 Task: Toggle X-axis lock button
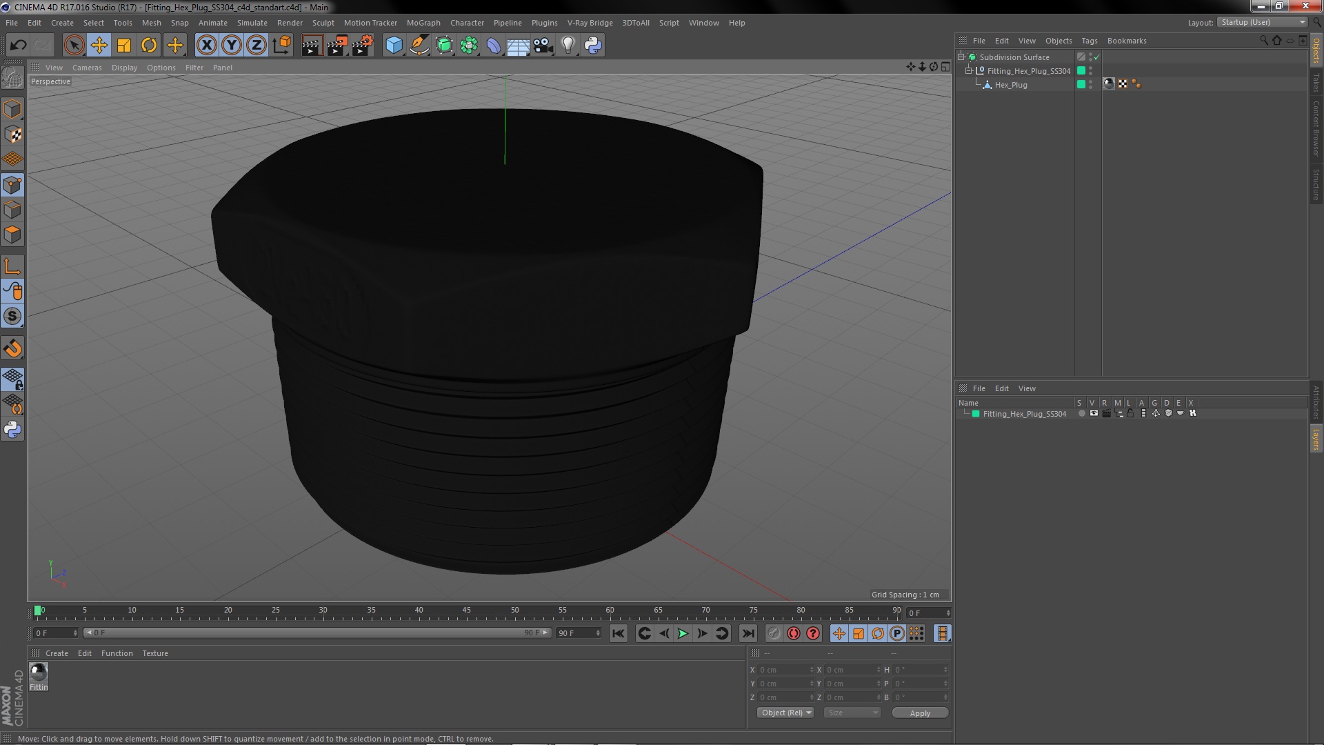coord(206,46)
